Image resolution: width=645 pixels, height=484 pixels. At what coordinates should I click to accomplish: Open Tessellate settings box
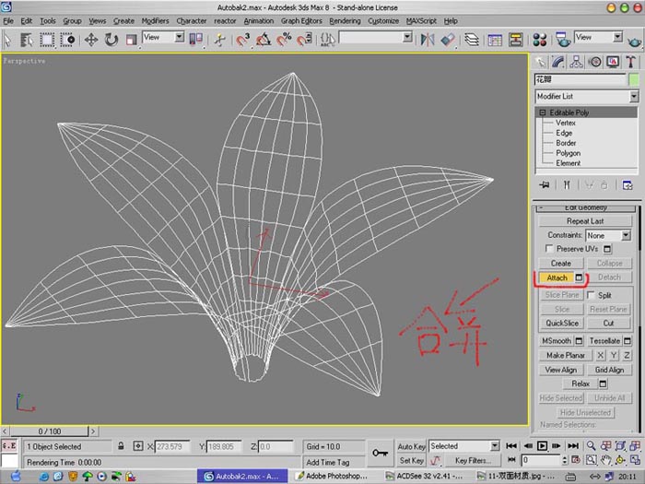(x=627, y=341)
